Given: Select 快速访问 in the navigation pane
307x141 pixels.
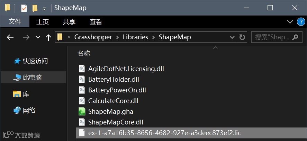Looking at the screenshot, I should [x=35, y=61].
